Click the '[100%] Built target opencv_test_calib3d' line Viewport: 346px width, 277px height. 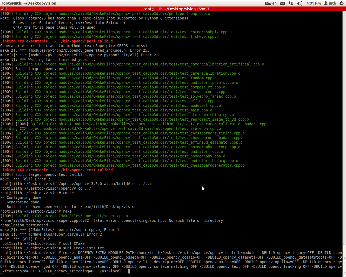(x=42, y=174)
